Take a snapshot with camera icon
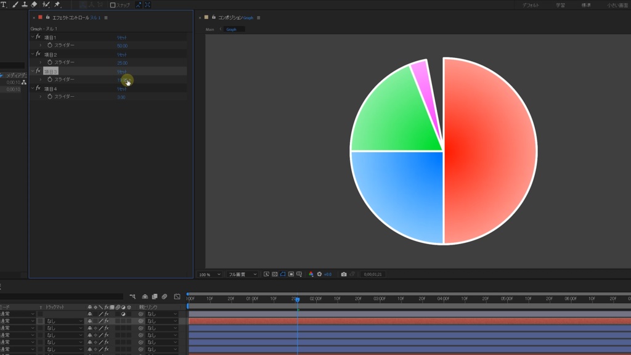 click(x=344, y=274)
